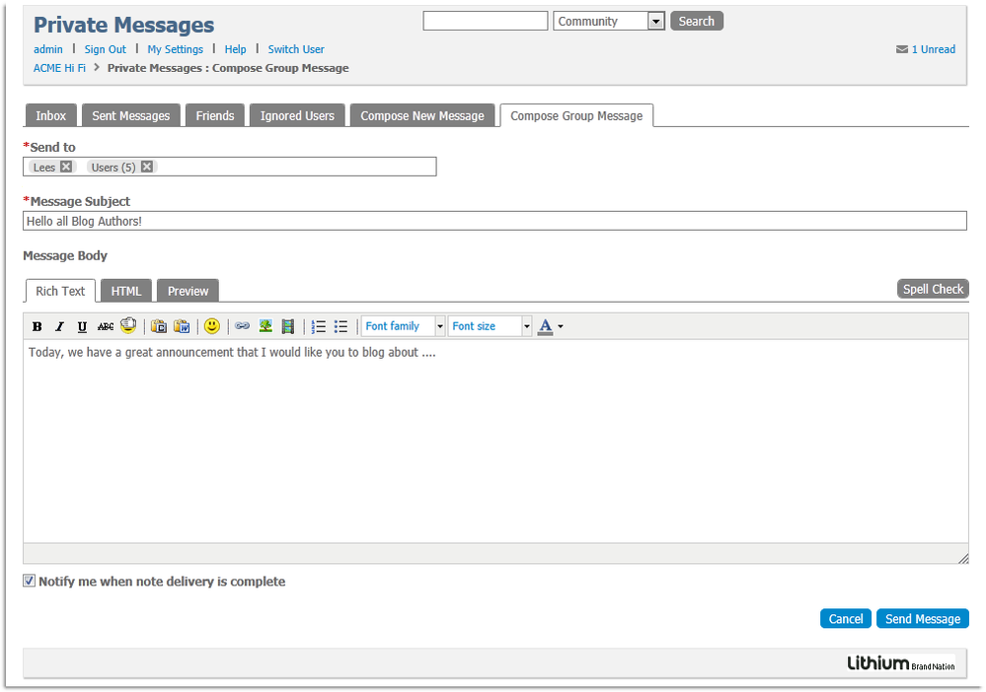Remove the Users (5) recipient
Viewport: 986px width, 692px height.
pyautogui.click(x=146, y=167)
